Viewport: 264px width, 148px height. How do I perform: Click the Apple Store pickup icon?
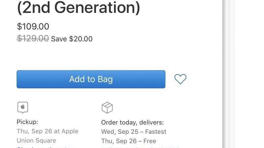pos(23,107)
